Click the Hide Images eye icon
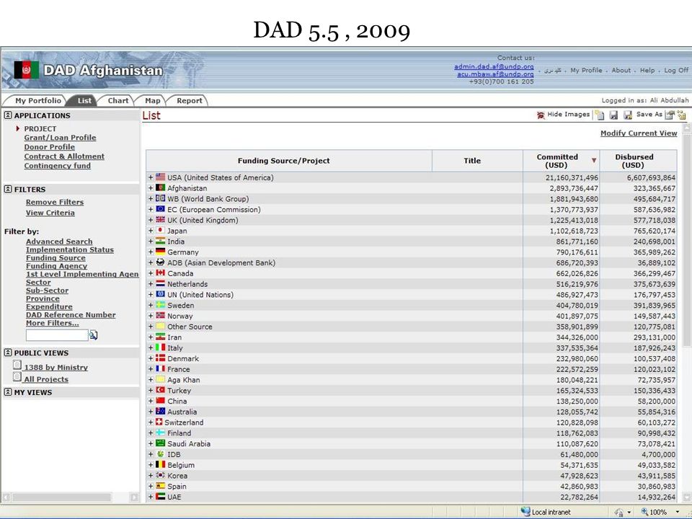Viewport: 692px width, 519px height. click(x=541, y=115)
